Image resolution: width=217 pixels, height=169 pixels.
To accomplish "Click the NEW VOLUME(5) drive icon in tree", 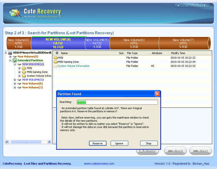I will (x=19, y=80).
